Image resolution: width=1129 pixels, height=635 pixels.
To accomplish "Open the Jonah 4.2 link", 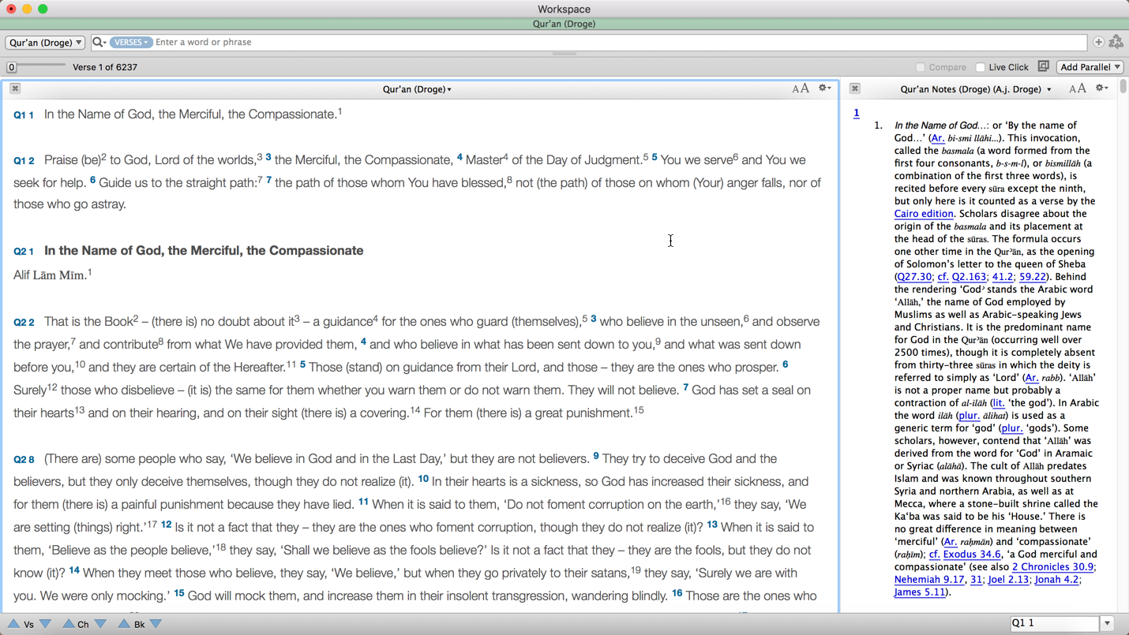I will [x=1056, y=580].
